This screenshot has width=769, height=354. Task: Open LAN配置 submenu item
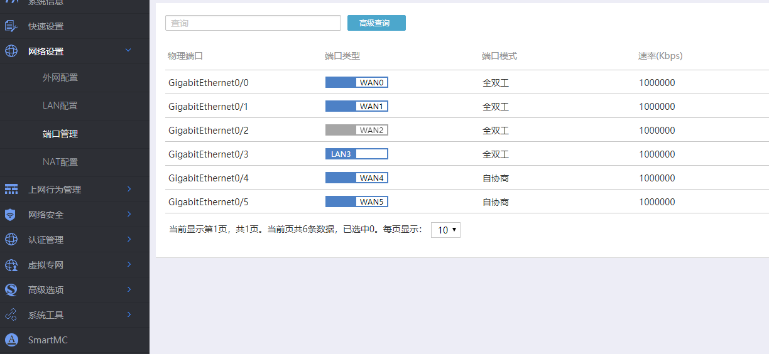click(x=75, y=105)
